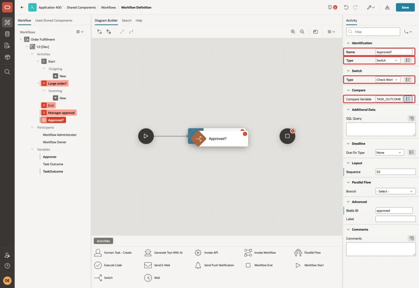Add a Wait activity

tap(152, 278)
